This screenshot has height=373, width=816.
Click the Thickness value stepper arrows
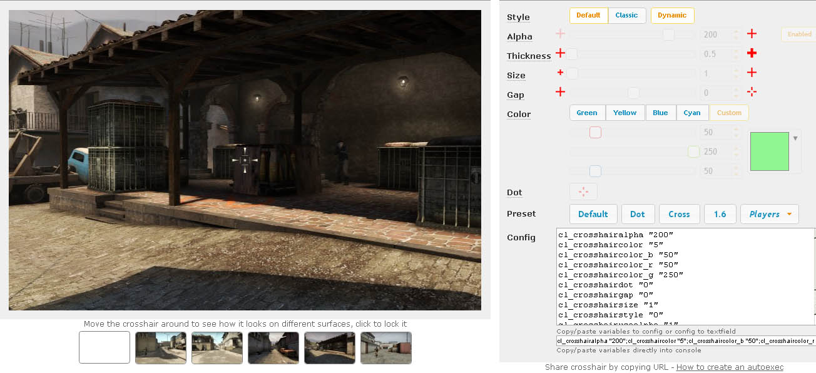736,54
